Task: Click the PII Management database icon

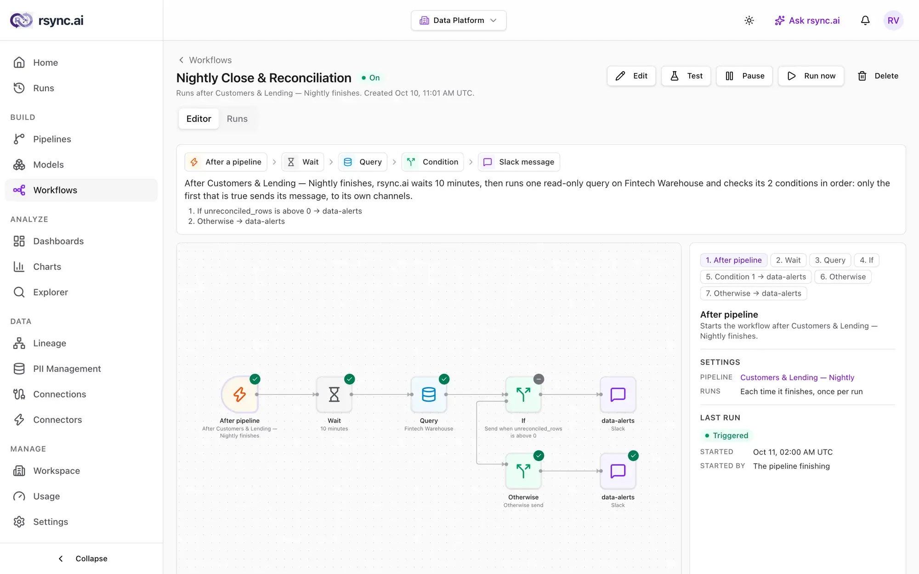Action: [x=19, y=369]
